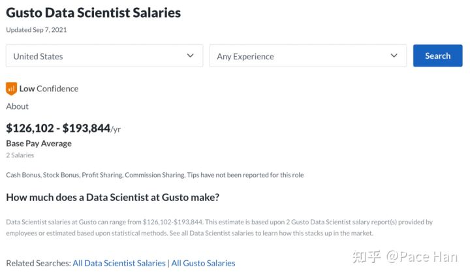Click the How much does a Data Scientist heading
This screenshot has width=470, height=276.
(x=113, y=198)
